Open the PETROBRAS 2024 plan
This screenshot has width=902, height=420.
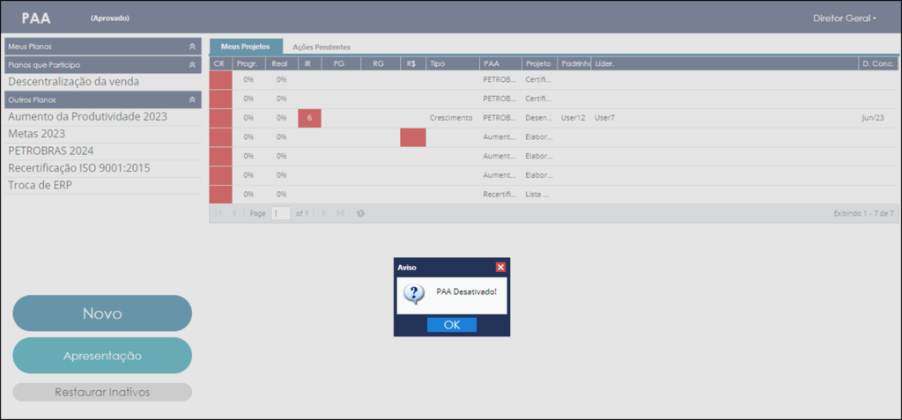coord(51,151)
